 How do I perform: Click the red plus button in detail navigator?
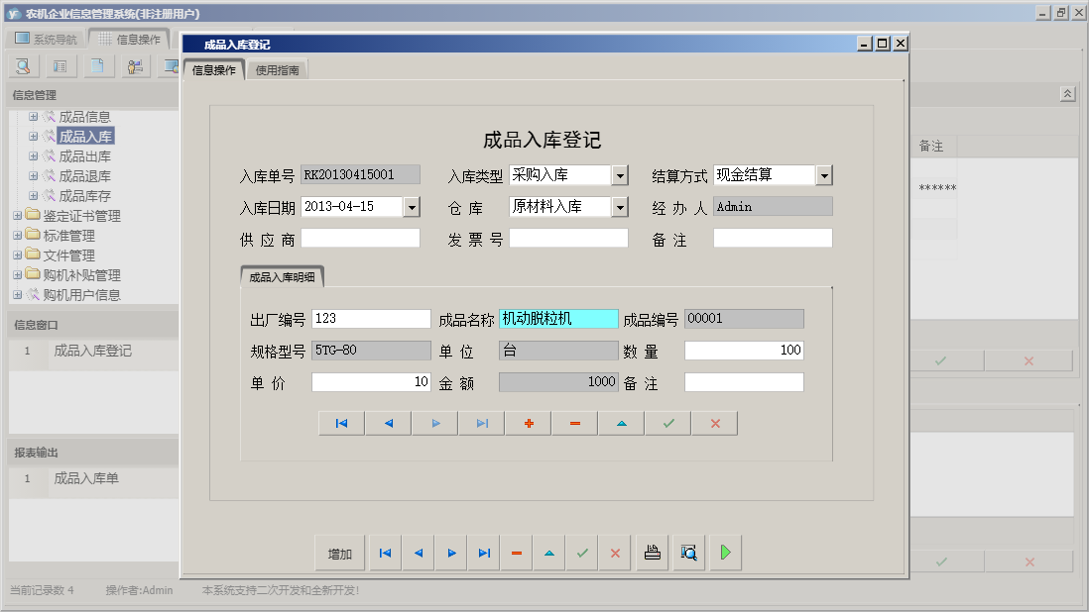529,423
